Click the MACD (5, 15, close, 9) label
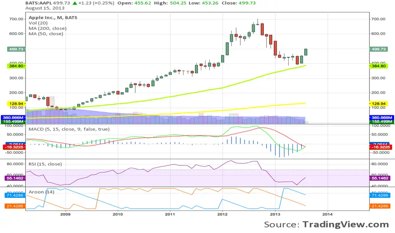The height and width of the screenshot is (233, 395). tap(69, 129)
